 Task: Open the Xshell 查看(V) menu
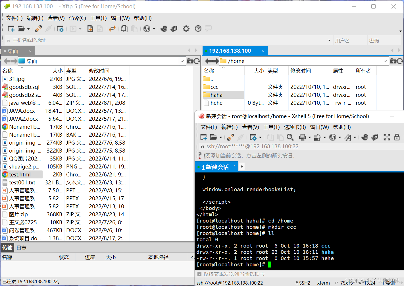click(250, 127)
